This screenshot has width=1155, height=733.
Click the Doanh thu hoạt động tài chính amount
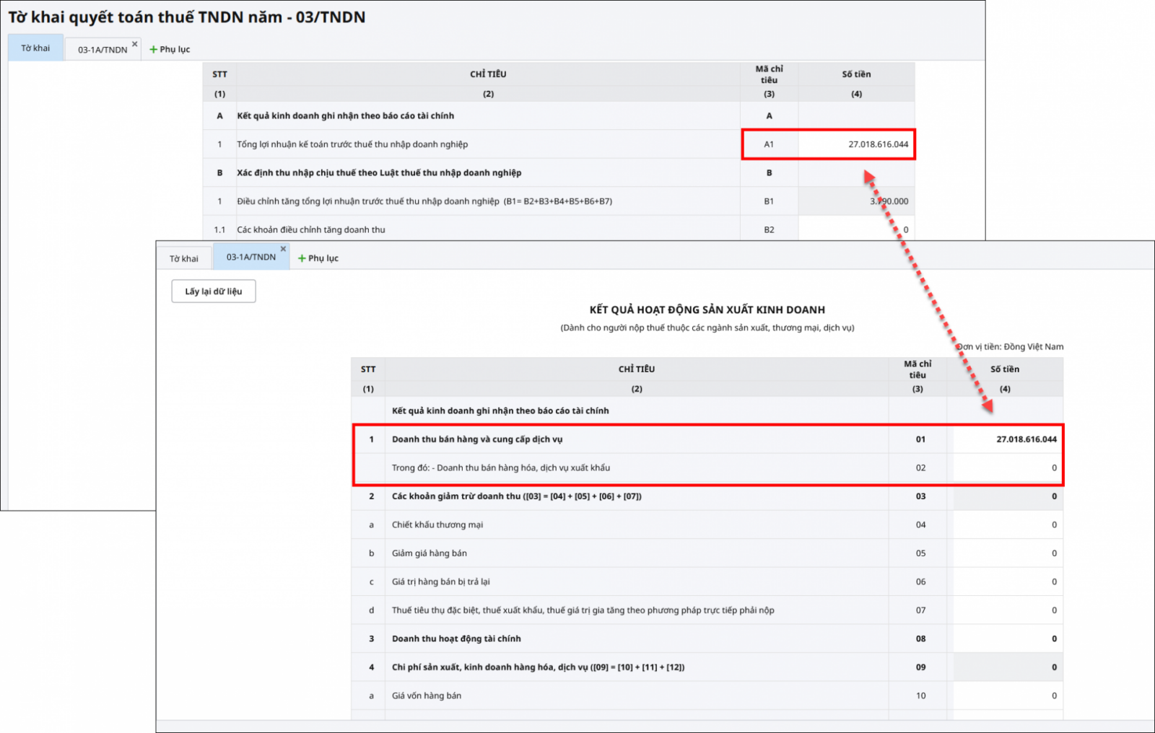[x=1007, y=638]
